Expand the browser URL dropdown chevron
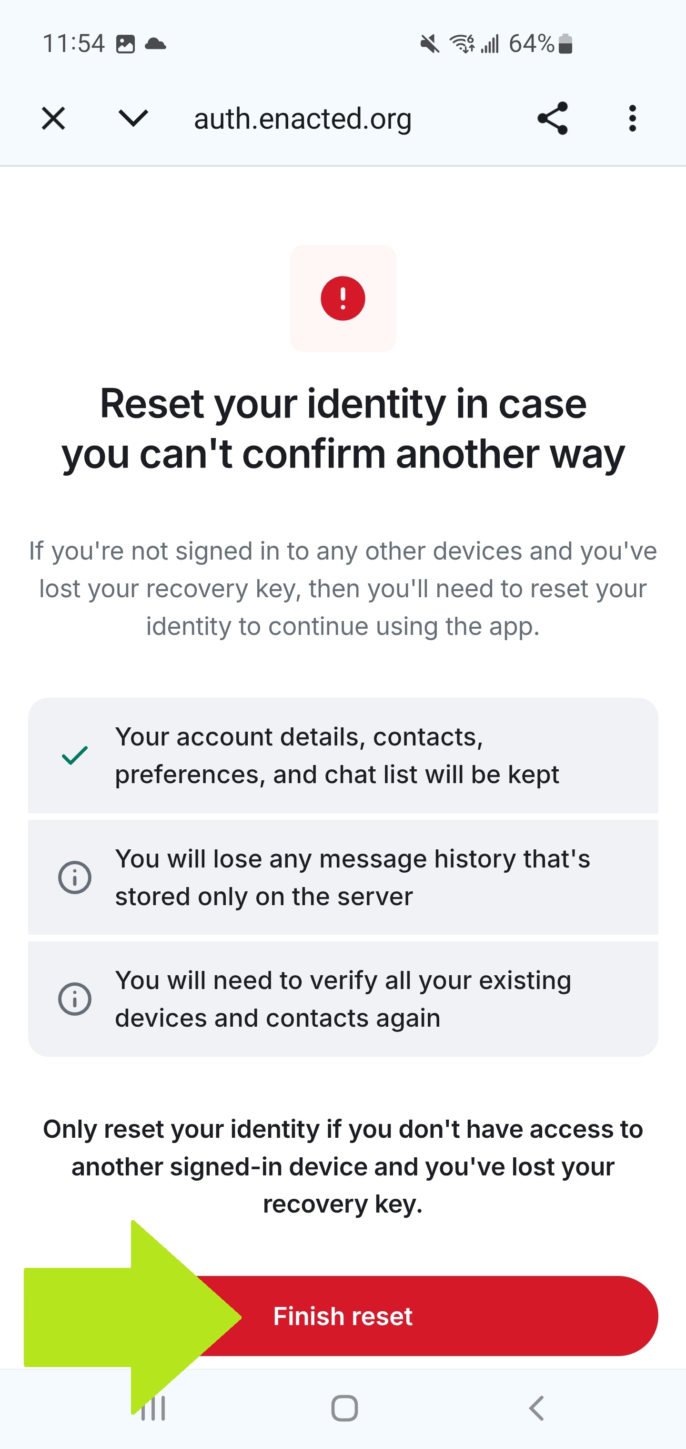 133,118
